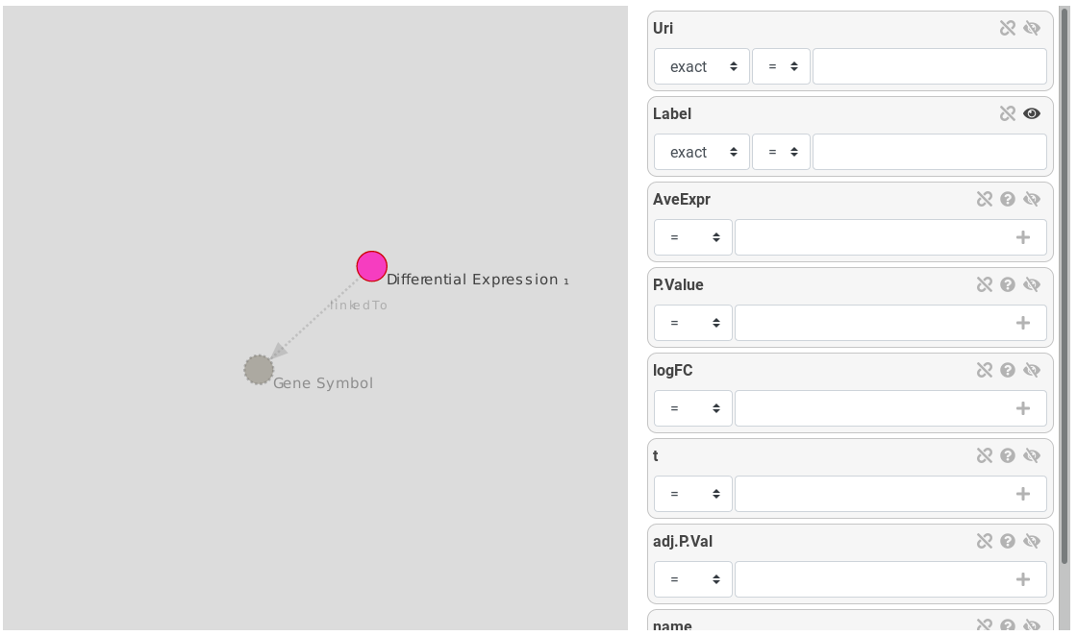Open the exact match dropdown for Uri
This screenshot has height=636, width=1077.
(701, 66)
